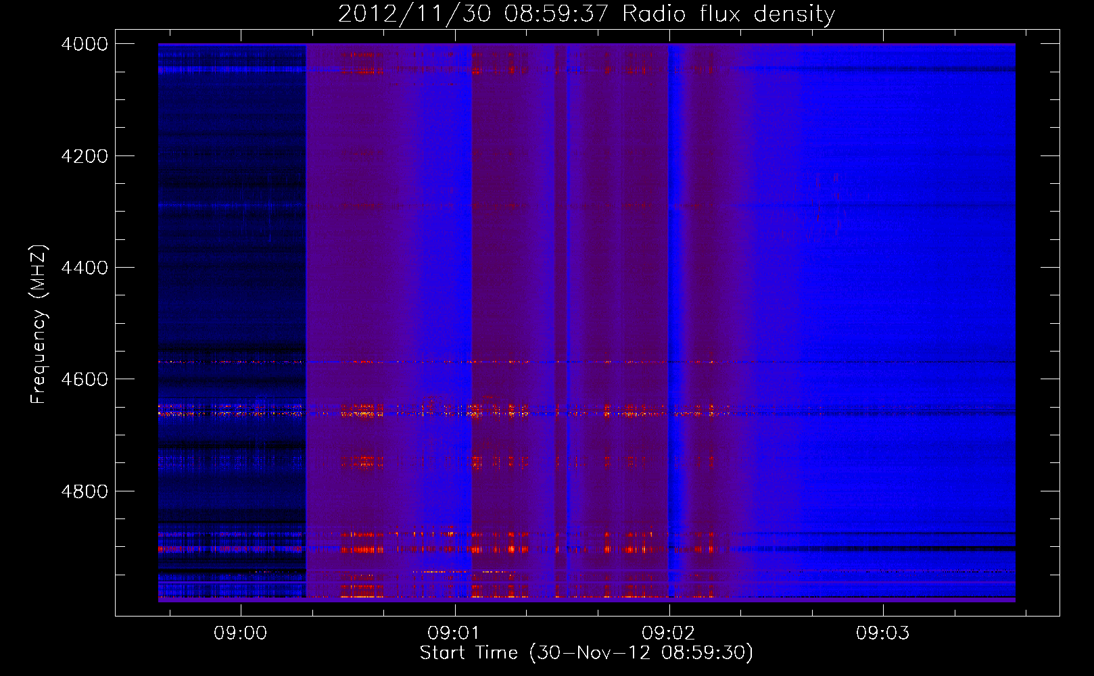This screenshot has height=676, width=1094.
Task: Click the 09:00 time tick label
Action: [241, 633]
